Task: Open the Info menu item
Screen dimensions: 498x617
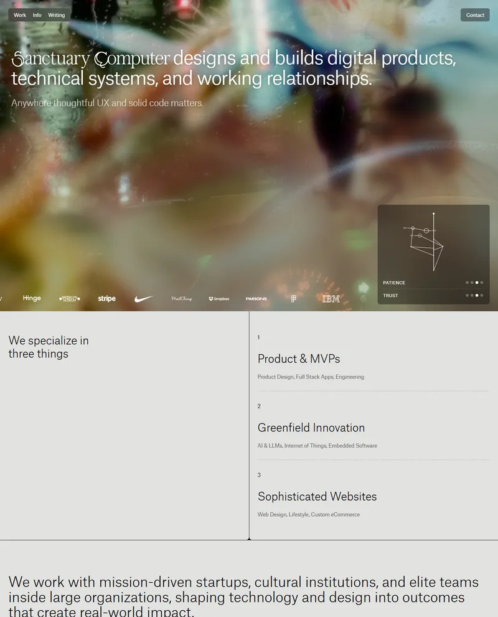Action: pos(37,15)
